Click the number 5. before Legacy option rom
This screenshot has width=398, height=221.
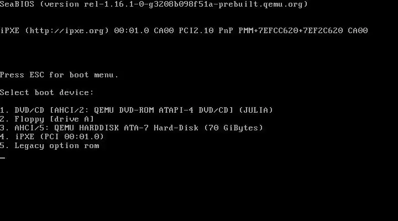pyautogui.click(x=4, y=146)
